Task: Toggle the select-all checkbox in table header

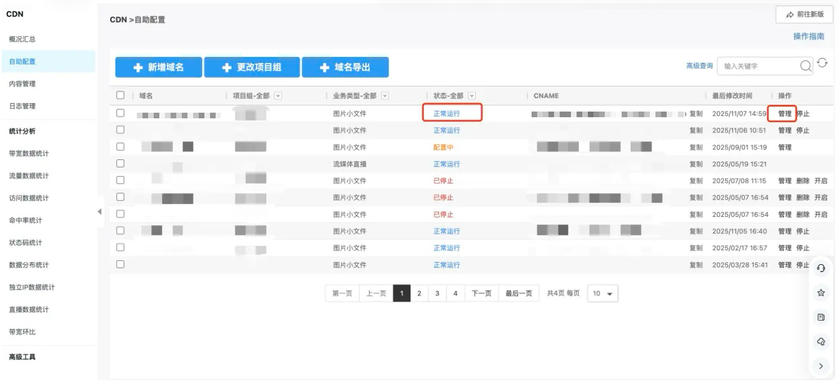Action: pyautogui.click(x=120, y=95)
